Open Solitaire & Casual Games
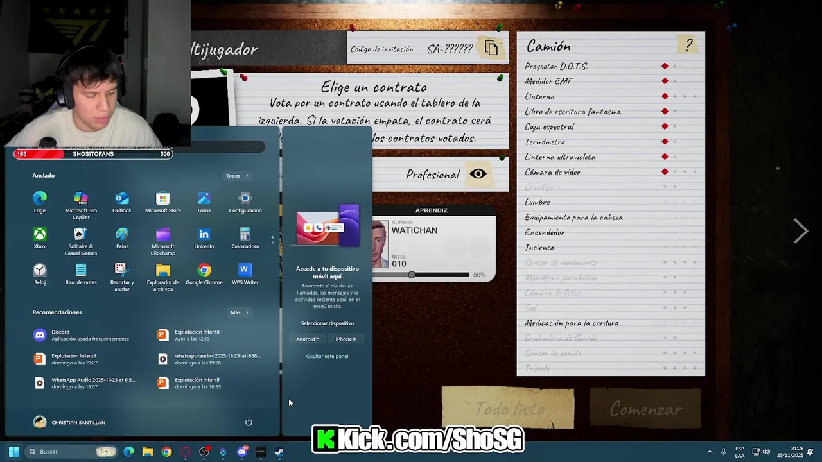 pyautogui.click(x=81, y=241)
